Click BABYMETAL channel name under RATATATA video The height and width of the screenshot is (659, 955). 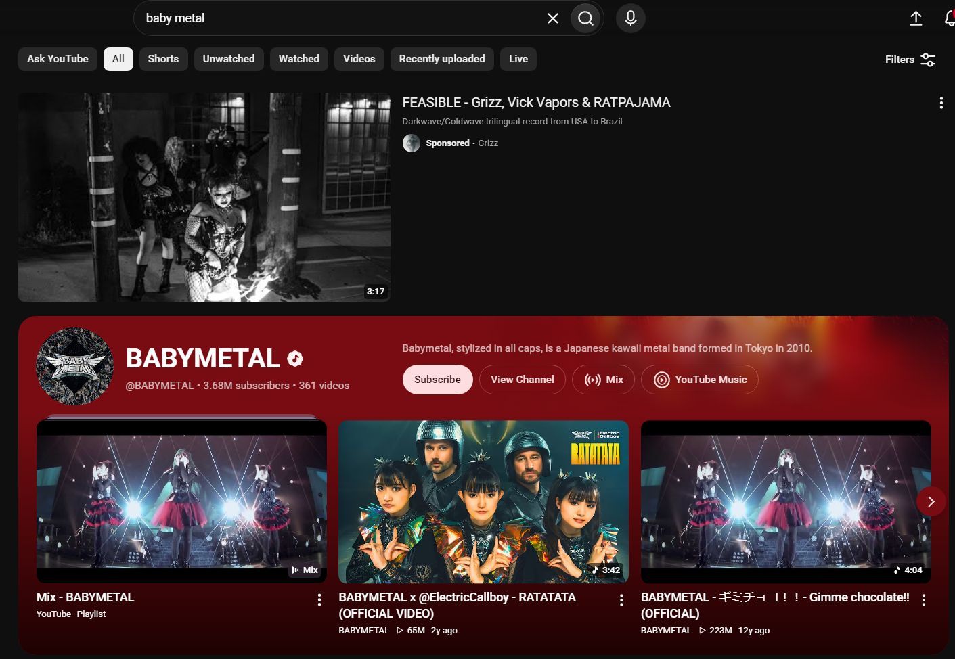pyautogui.click(x=364, y=631)
